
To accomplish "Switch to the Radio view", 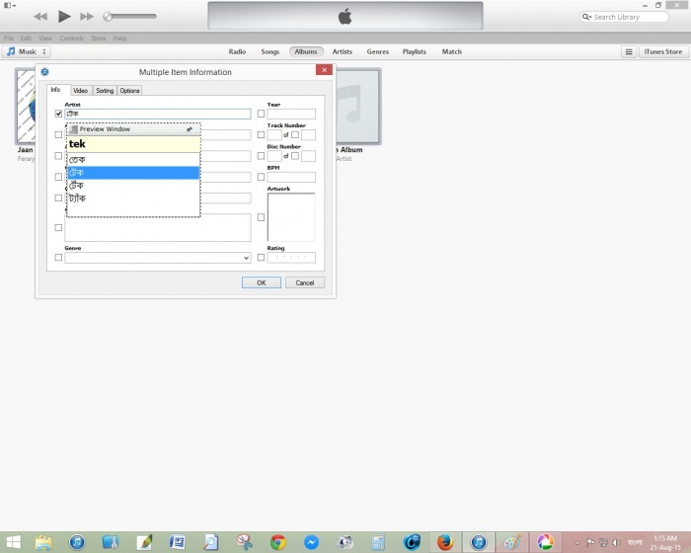I will click(237, 51).
